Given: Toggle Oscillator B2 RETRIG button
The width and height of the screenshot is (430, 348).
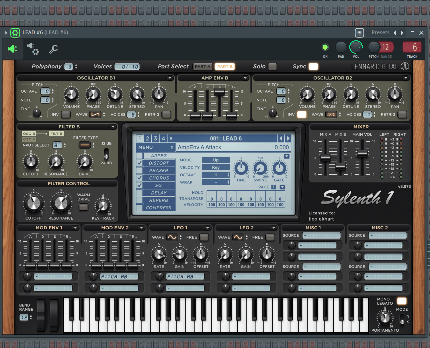Looking at the screenshot, I should pyautogui.click(x=402, y=115).
